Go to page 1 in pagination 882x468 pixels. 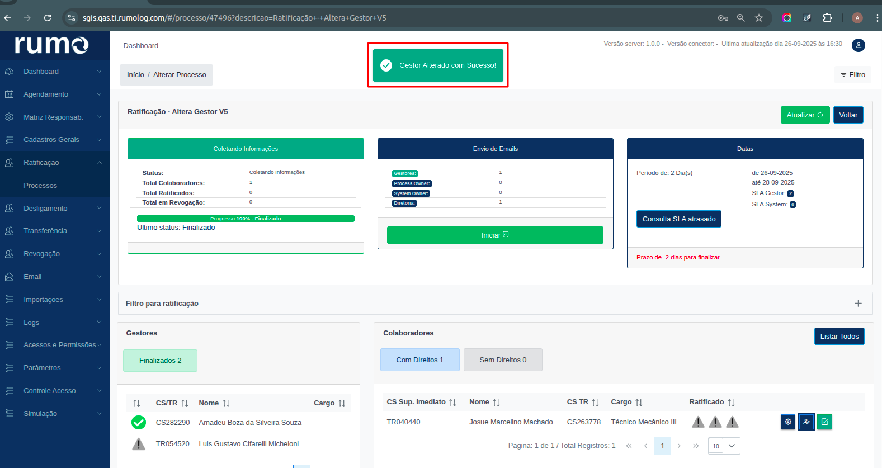(662, 446)
